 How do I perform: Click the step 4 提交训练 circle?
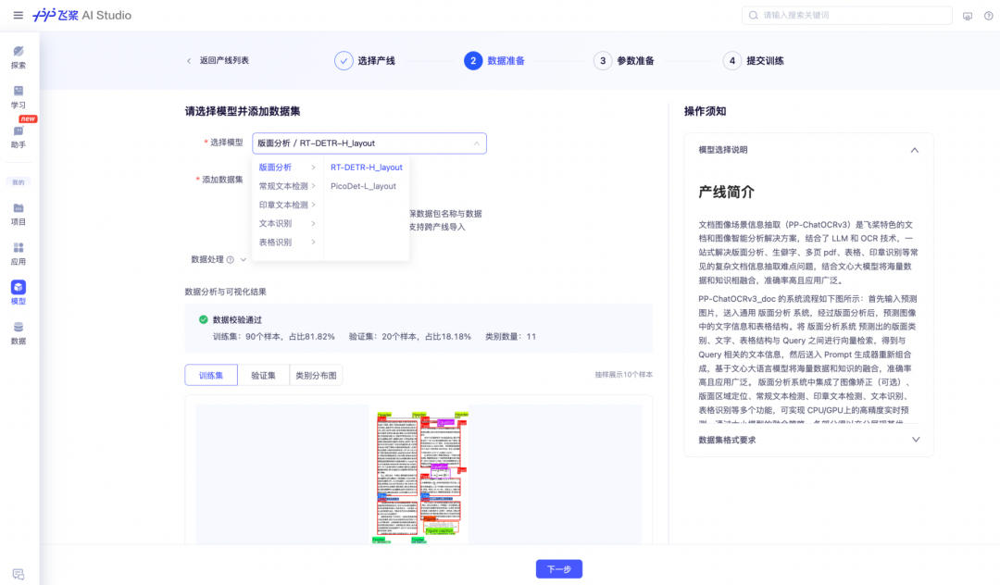pos(732,60)
